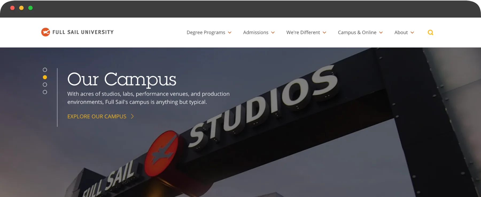481x197 pixels.
Task: Click the Our Campus headline
Action: pos(122,79)
